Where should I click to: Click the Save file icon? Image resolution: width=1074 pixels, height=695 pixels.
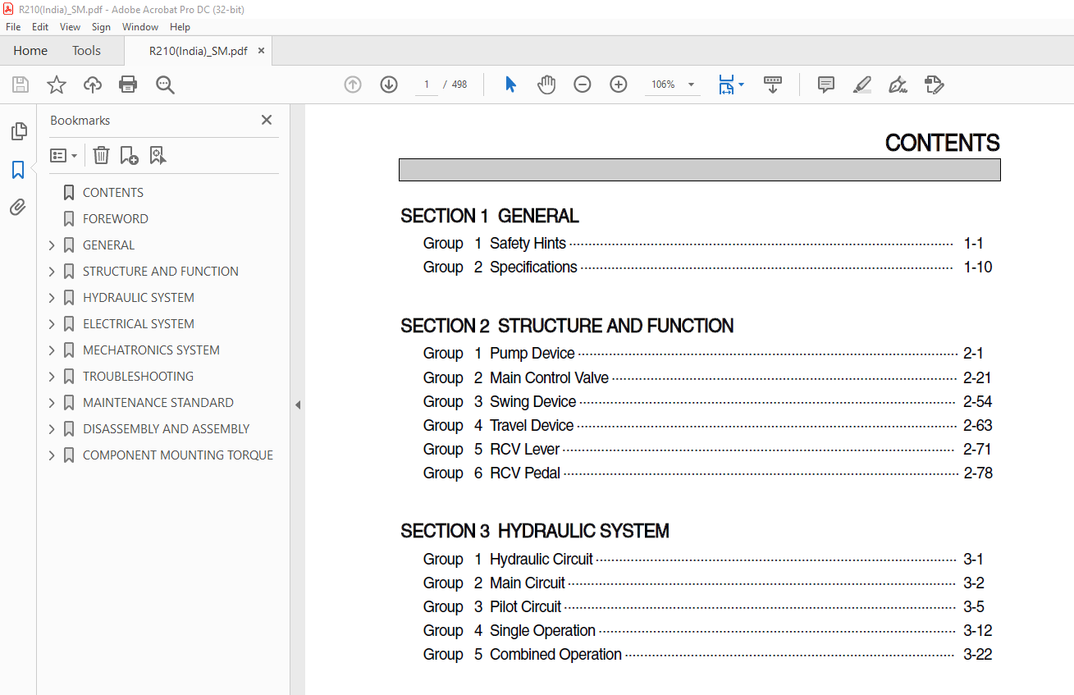[21, 85]
